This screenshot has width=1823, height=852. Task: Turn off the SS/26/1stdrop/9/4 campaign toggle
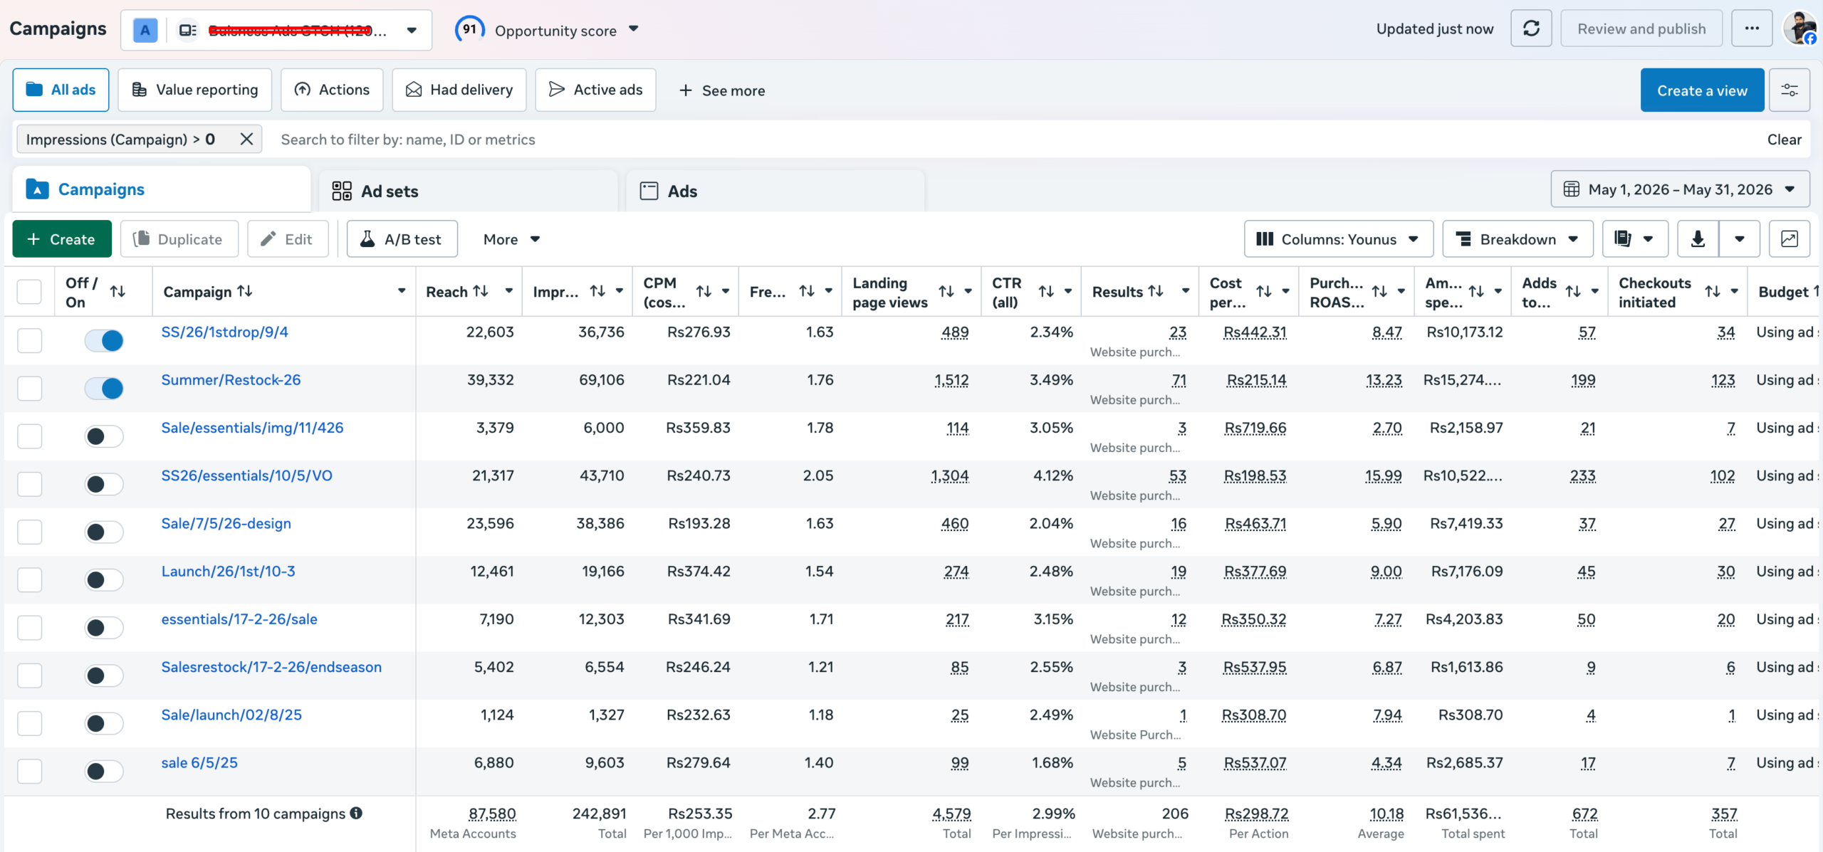[x=104, y=340]
